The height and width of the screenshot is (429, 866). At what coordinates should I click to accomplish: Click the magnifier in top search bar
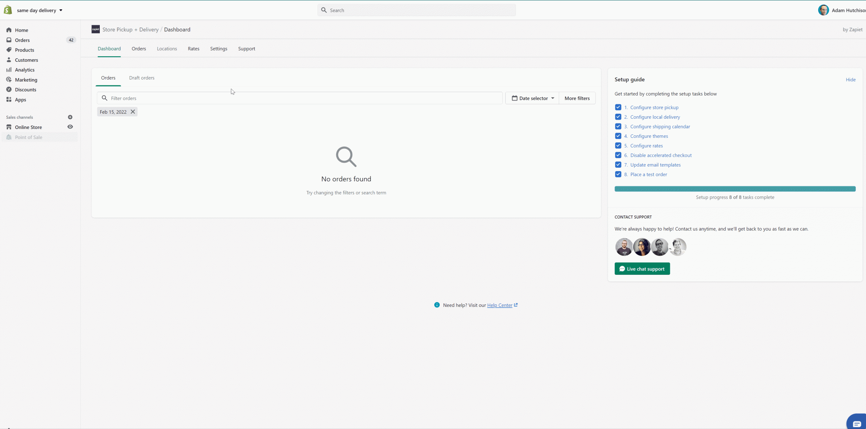tap(324, 10)
